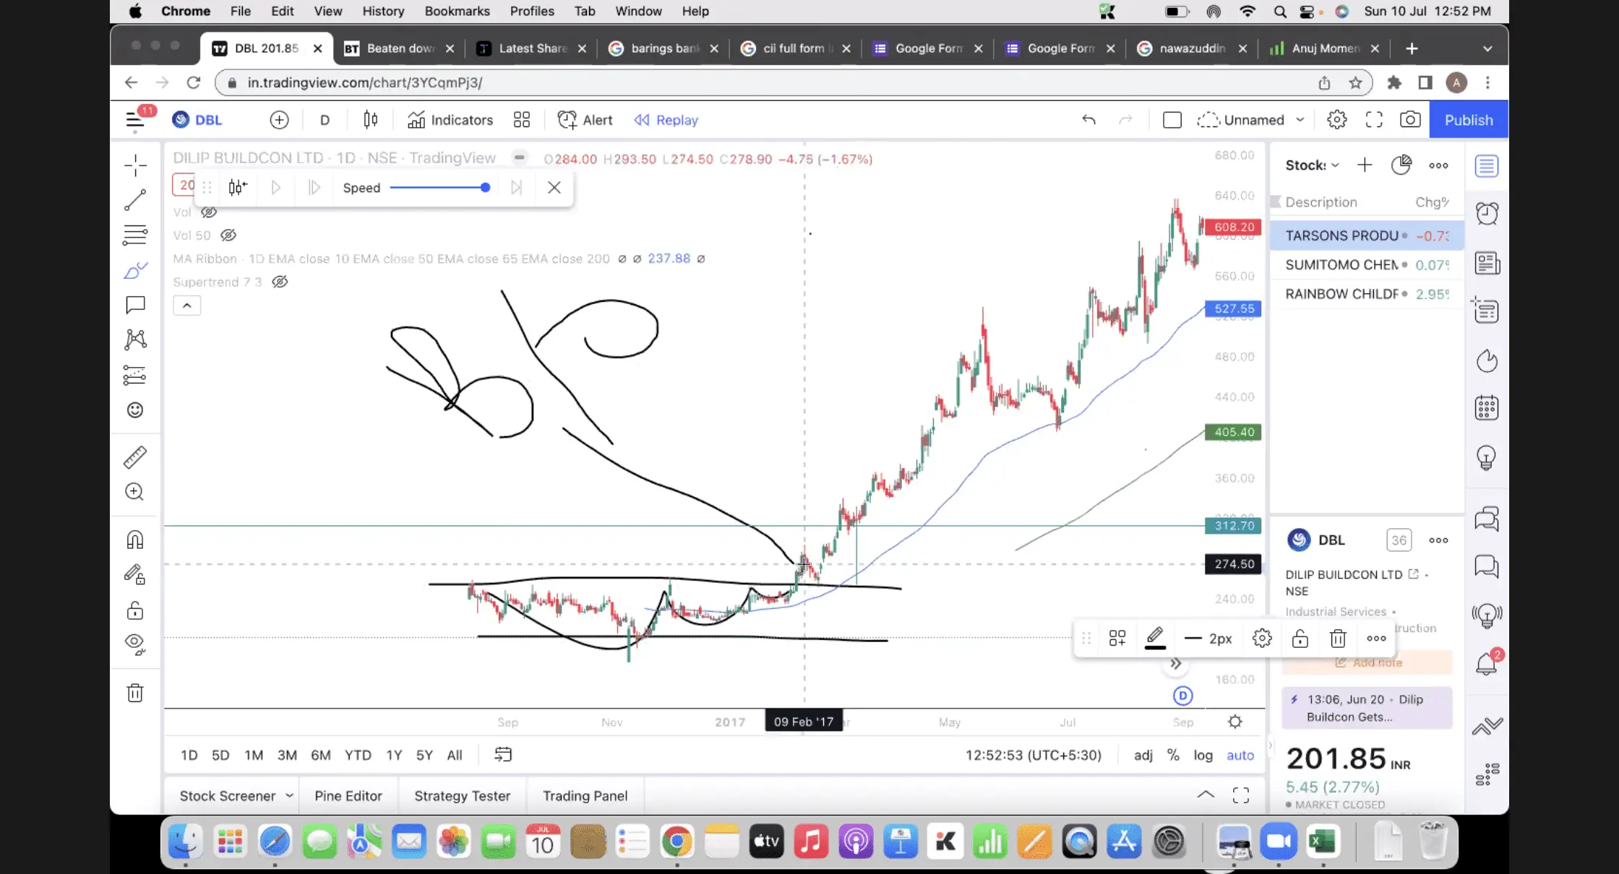
Task: Toggle log scale on price axis
Action: (x=1203, y=755)
